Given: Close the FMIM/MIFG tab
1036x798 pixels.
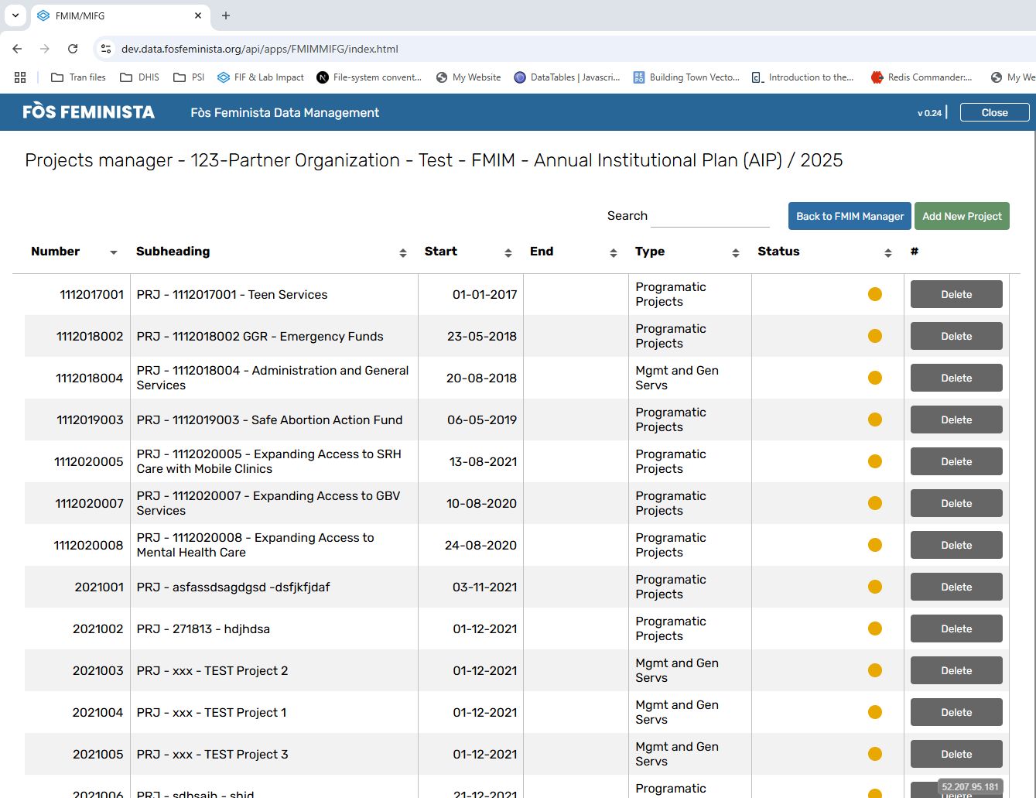Looking at the screenshot, I should pos(198,15).
